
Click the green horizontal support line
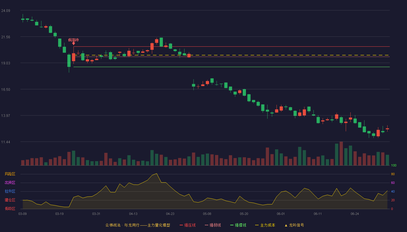pos(232,67)
